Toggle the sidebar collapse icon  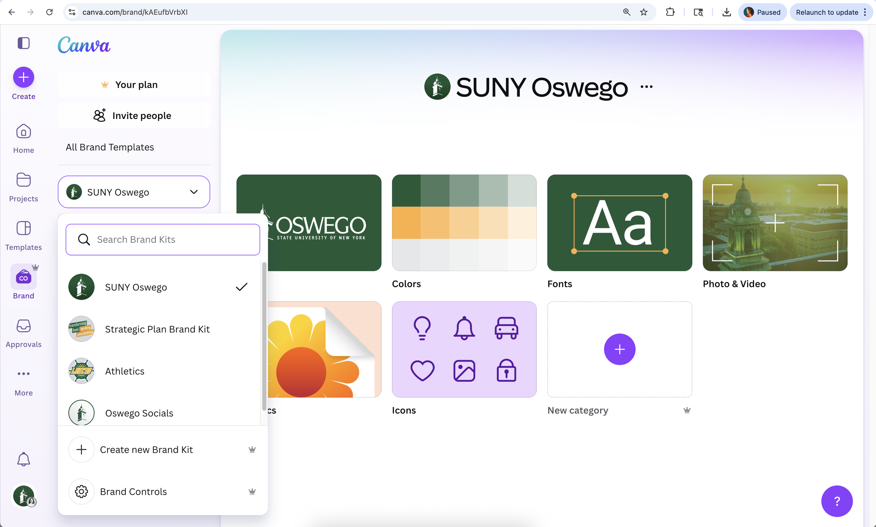(x=23, y=43)
